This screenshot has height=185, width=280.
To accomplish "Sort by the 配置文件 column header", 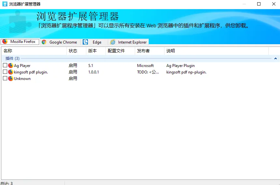I will (x=120, y=51).
